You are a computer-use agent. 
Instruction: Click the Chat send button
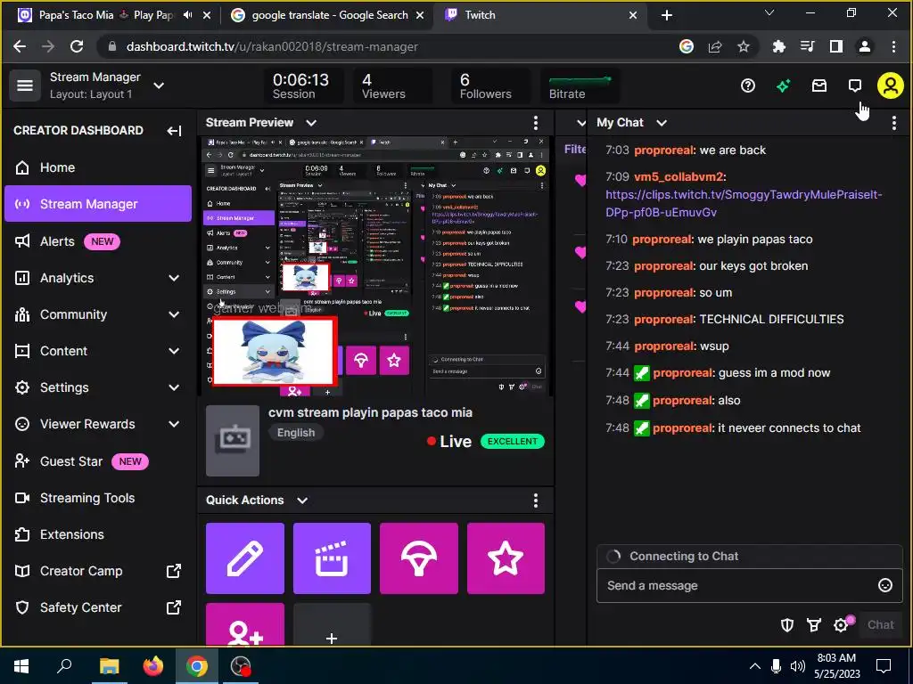click(880, 624)
